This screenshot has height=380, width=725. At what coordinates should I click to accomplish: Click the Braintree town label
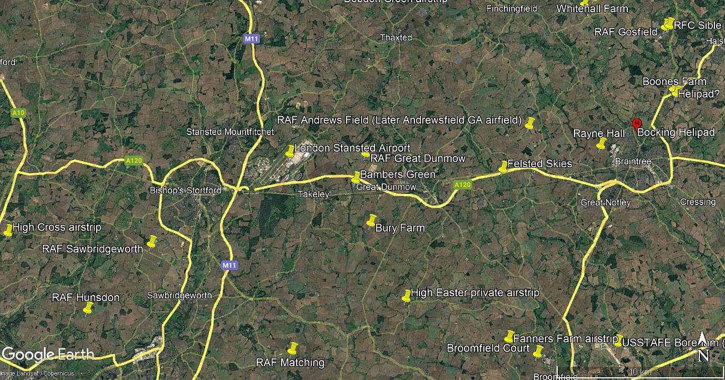tap(633, 161)
